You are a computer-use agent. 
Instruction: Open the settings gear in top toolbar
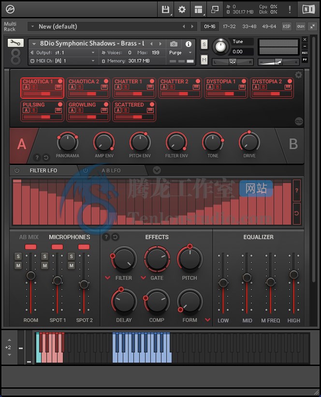(x=182, y=9)
